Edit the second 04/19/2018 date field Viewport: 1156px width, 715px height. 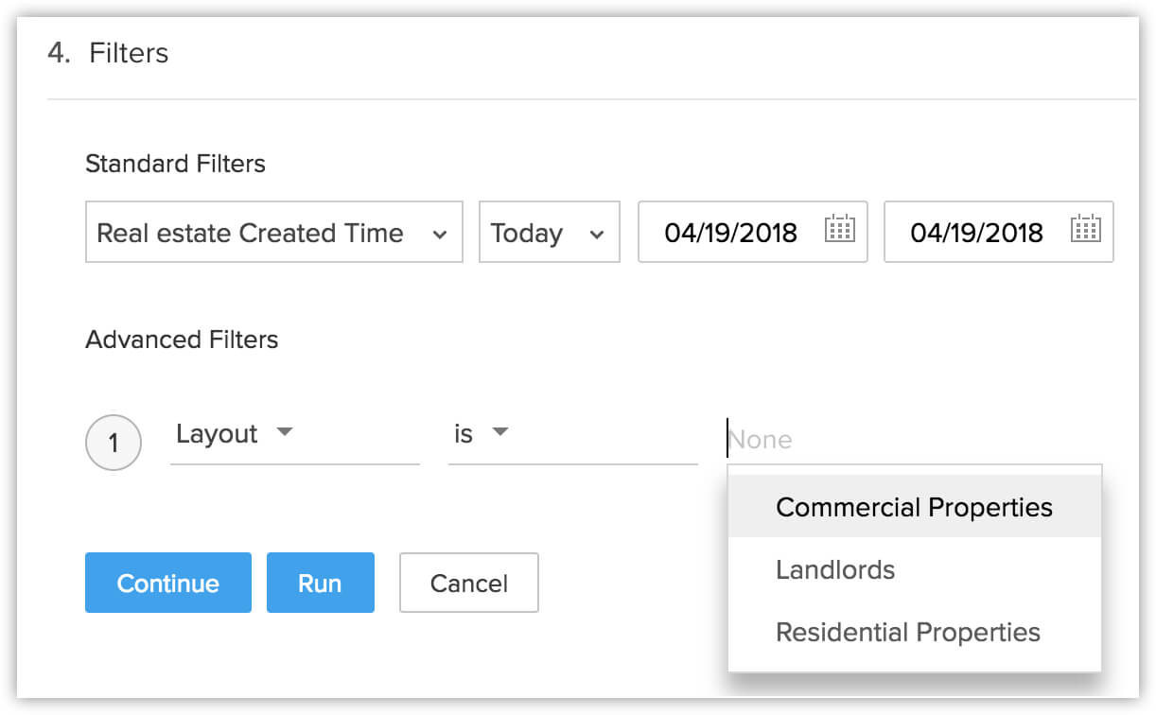(976, 233)
